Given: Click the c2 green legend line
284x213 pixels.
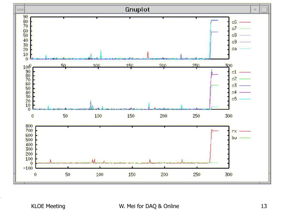Looking at the screenshot, I should (245, 79).
